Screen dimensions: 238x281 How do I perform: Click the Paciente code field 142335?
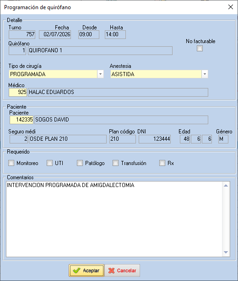[x=22, y=120]
